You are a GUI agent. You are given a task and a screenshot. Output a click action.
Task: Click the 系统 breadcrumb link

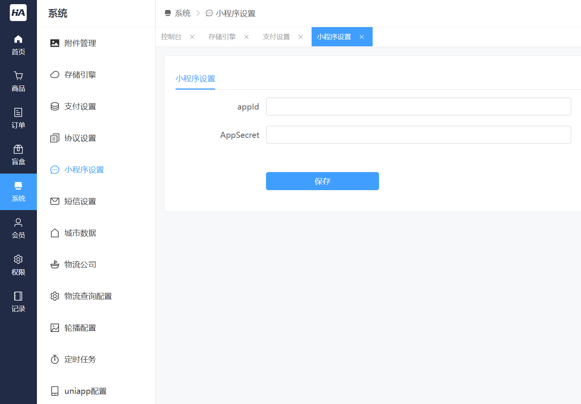pos(182,14)
